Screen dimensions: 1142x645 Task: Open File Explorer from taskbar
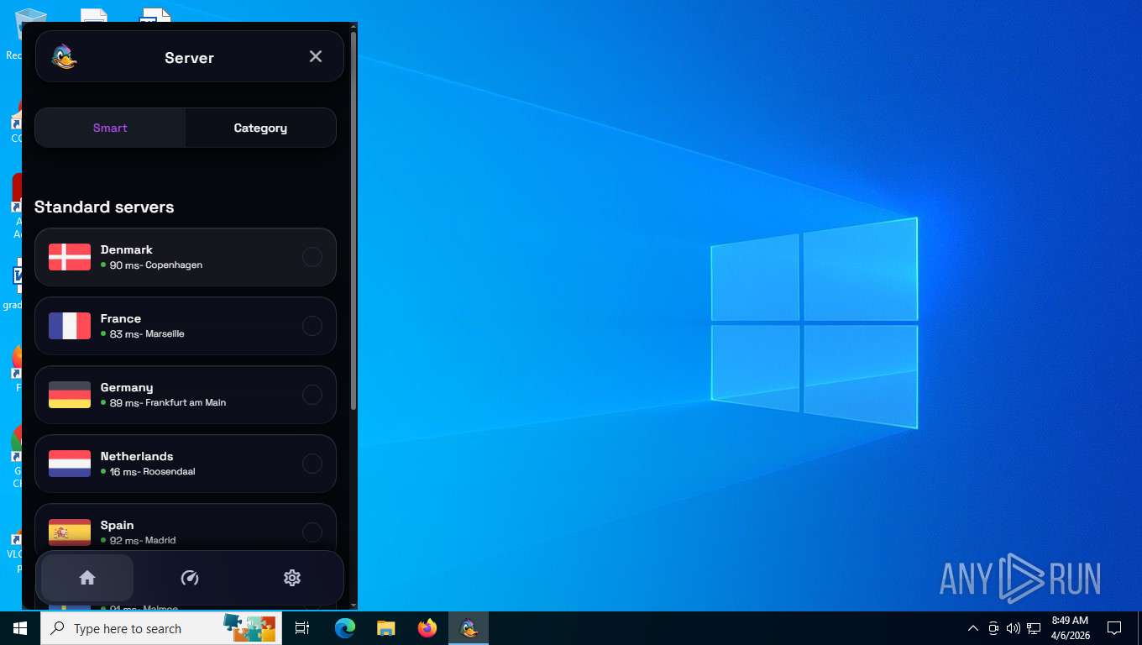pos(385,628)
